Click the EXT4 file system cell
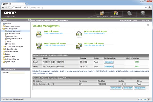Image resolution: width=153 pixels, height=102 pixels. (x=81, y=84)
